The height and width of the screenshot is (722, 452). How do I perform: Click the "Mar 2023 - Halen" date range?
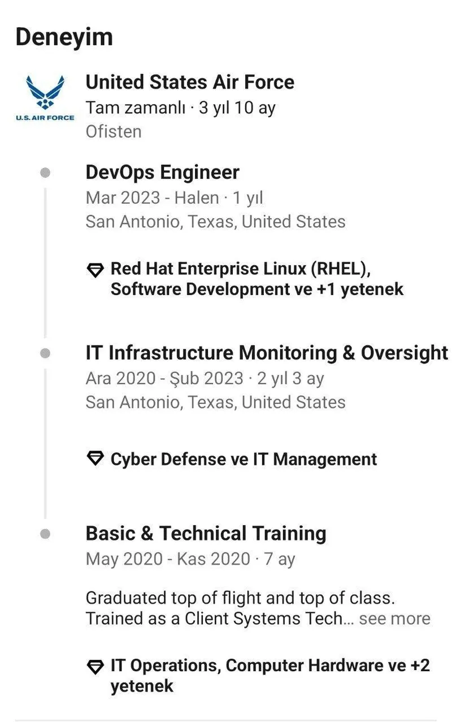(x=152, y=198)
